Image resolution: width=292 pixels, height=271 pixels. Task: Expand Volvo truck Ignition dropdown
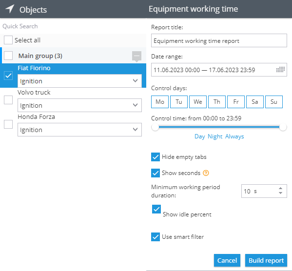[79, 105]
